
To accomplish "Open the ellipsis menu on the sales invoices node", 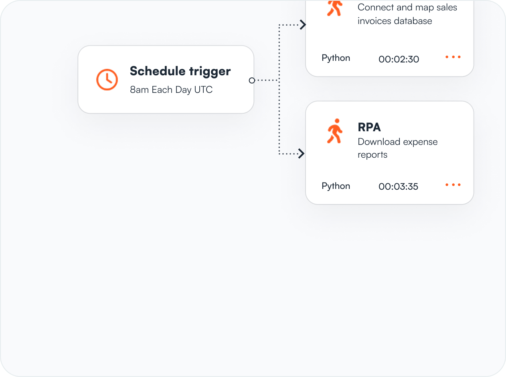I will (x=453, y=57).
